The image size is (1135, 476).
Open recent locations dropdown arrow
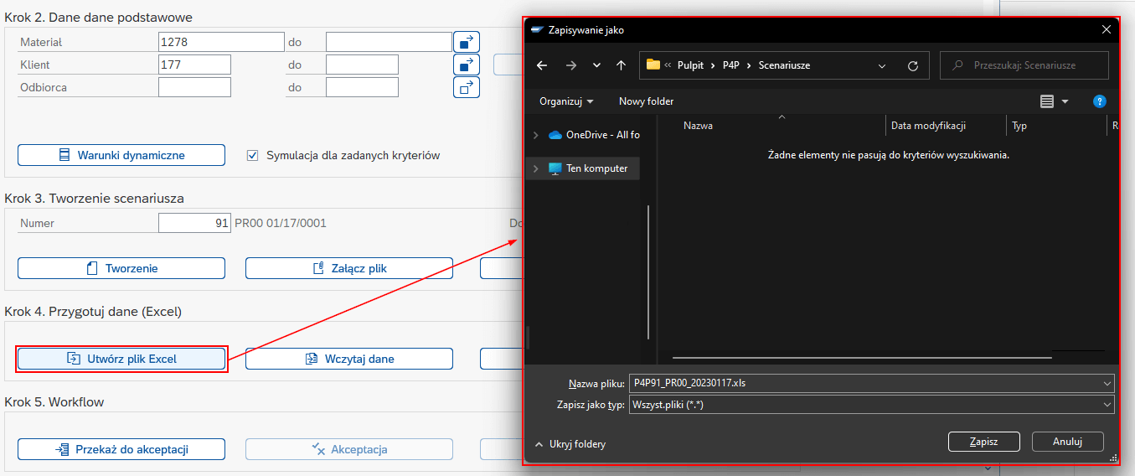[596, 65]
